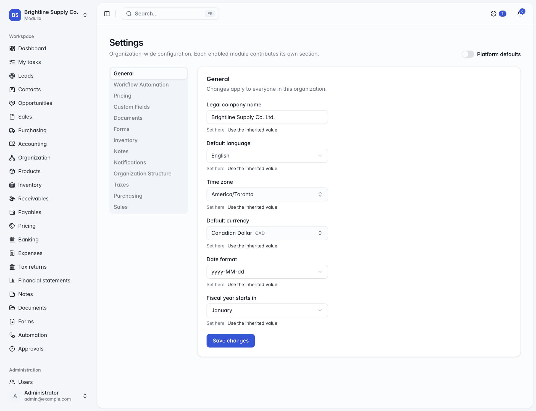
Task: Click the Accounting book icon
Action: [12, 144]
